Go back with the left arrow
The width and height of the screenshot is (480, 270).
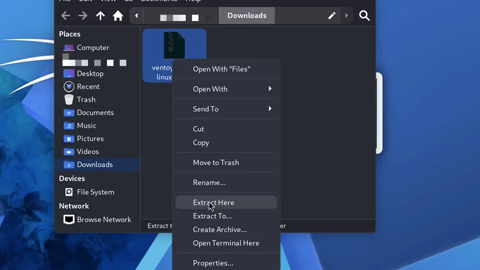click(x=65, y=15)
